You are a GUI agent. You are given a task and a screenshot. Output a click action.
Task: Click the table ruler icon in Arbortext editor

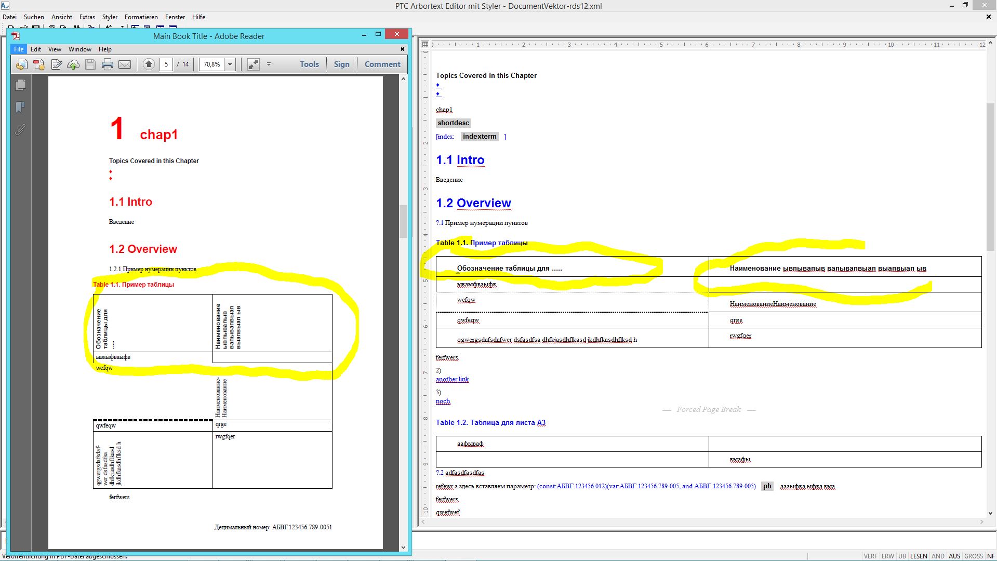[425, 45]
